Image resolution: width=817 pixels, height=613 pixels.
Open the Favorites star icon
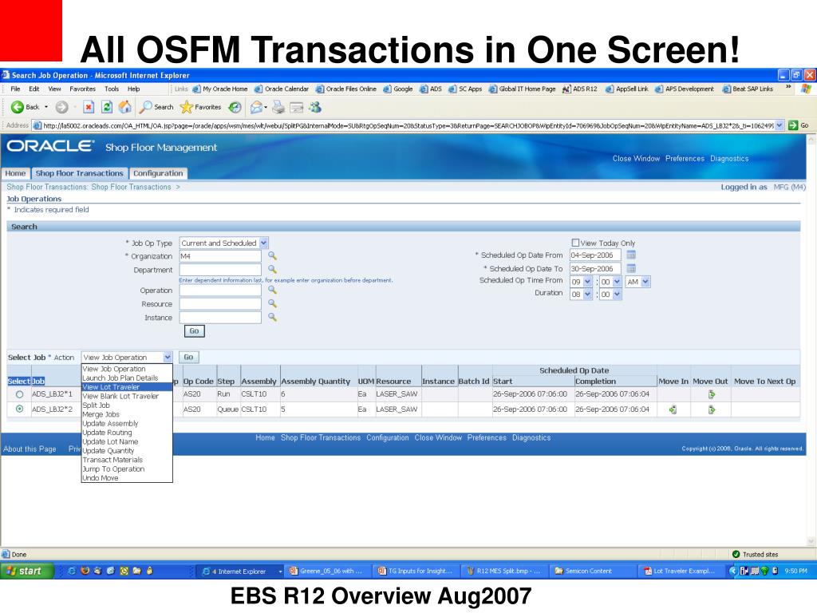click(186, 108)
